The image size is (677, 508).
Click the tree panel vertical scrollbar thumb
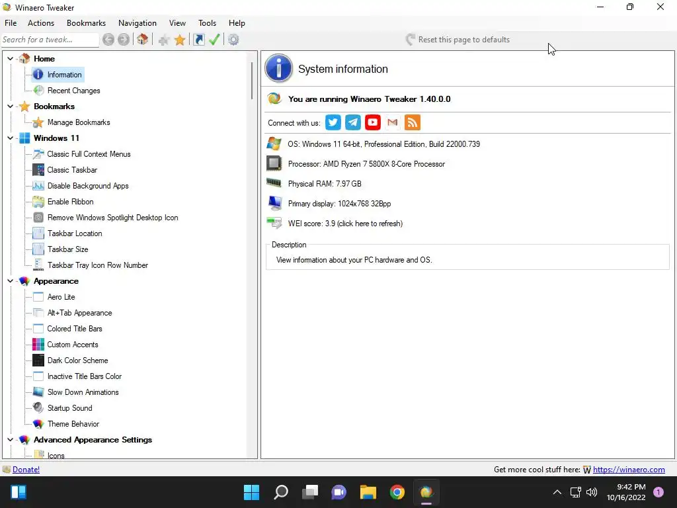click(252, 80)
